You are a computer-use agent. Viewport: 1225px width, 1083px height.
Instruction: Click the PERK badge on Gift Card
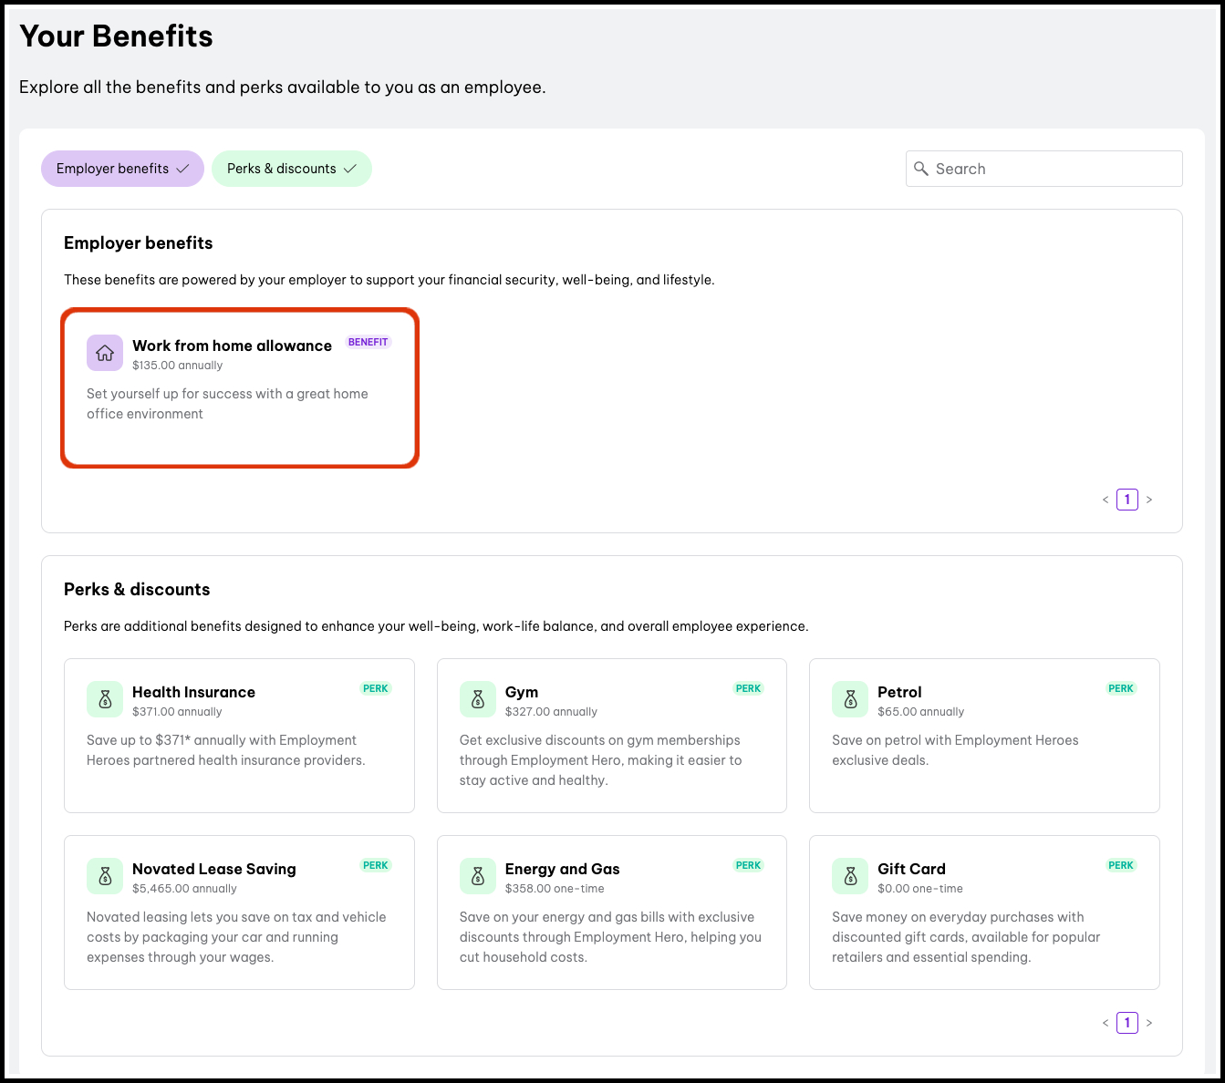point(1121,865)
